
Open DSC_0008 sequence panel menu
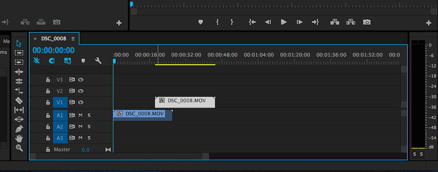pyautogui.click(x=73, y=39)
